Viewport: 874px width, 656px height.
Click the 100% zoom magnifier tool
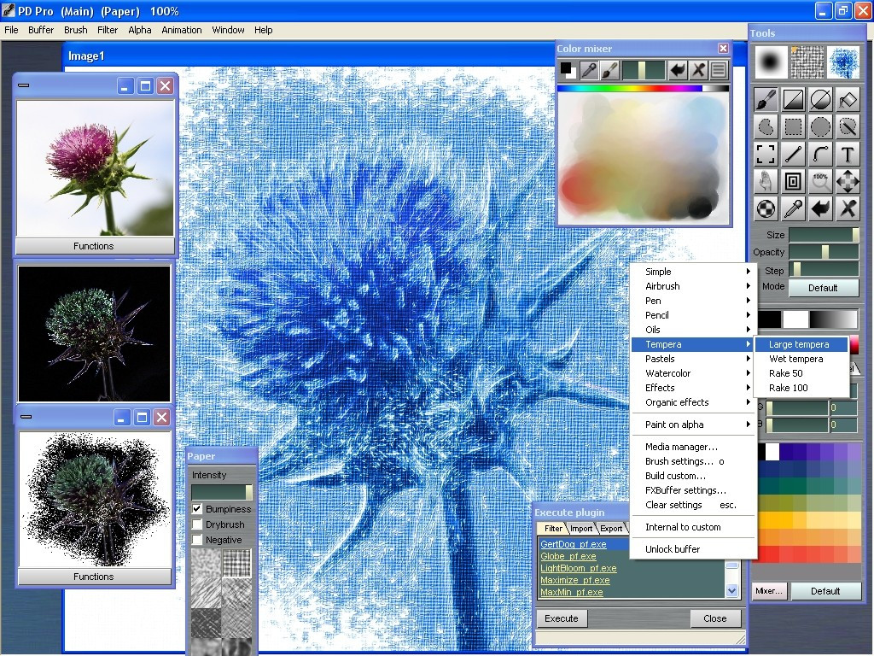[820, 181]
